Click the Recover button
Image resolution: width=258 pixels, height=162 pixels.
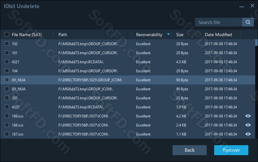coord(231,150)
